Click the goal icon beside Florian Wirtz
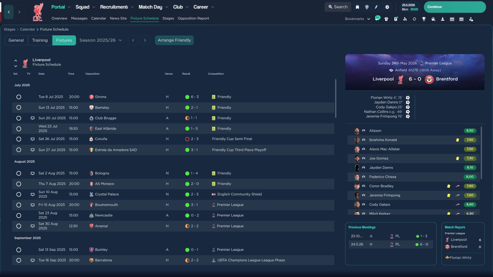This screenshot has height=277, width=493. click(x=407, y=98)
